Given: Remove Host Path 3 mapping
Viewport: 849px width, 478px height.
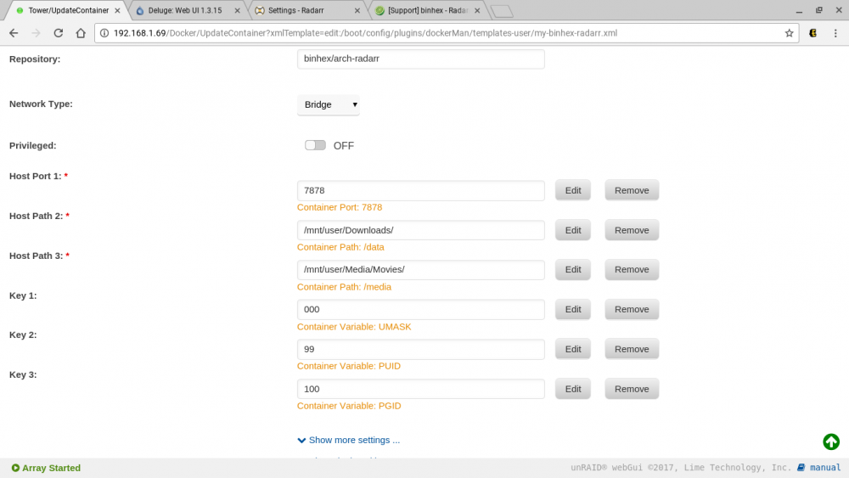Looking at the screenshot, I should click(x=632, y=270).
